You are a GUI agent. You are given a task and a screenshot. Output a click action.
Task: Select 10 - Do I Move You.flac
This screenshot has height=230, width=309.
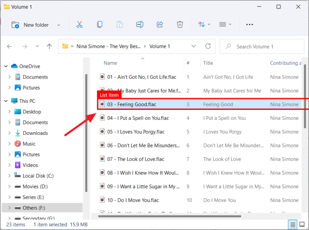coord(133,200)
